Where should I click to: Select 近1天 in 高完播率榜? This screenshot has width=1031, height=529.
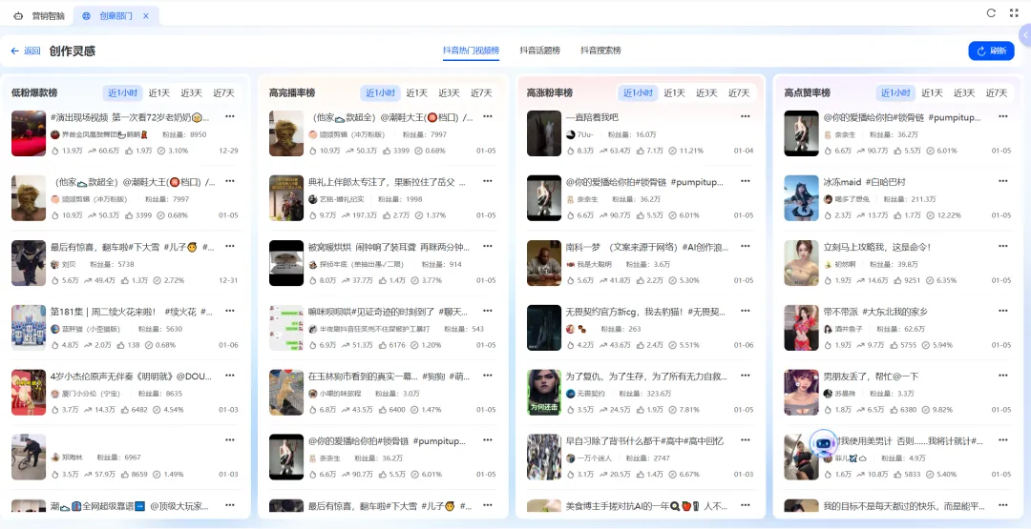(416, 93)
